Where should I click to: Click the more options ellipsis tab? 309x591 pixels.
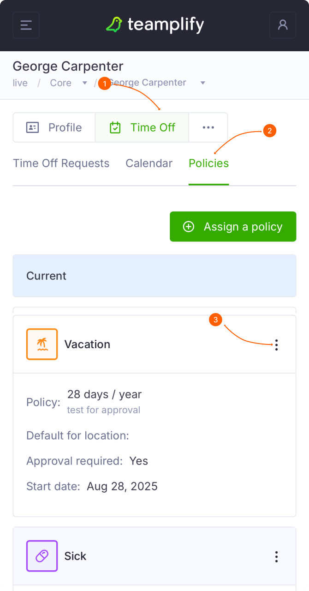[x=208, y=127]
